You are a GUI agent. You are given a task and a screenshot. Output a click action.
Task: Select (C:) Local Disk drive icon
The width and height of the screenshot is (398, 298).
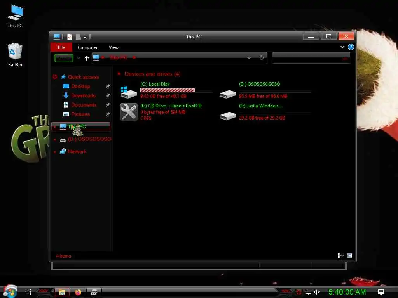coord(129,92)
